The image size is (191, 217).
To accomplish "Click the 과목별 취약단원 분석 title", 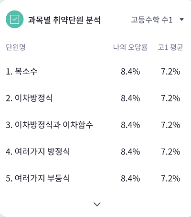I will (64, 20).
